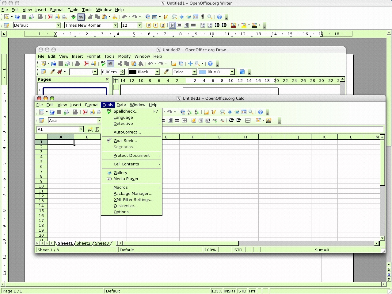Enable Justified alignment in Writer toolbar

[x=193, y=25]
